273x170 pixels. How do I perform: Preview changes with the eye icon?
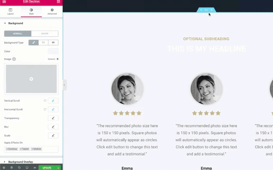(35, 168)
